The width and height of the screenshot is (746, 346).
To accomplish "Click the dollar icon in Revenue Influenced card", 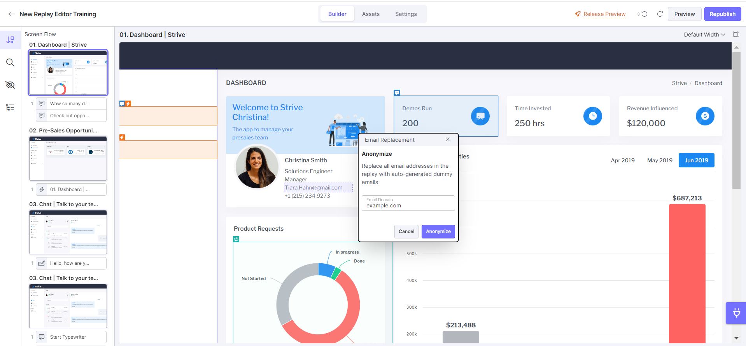I will click(705, 116).
